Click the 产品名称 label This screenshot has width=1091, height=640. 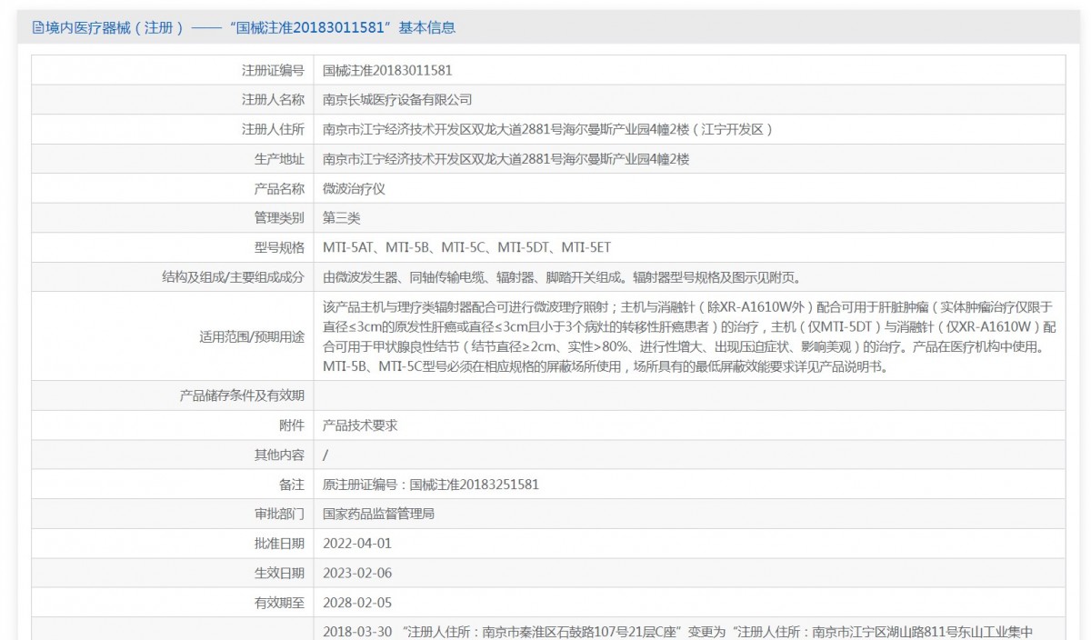click(x=279, y=189)
